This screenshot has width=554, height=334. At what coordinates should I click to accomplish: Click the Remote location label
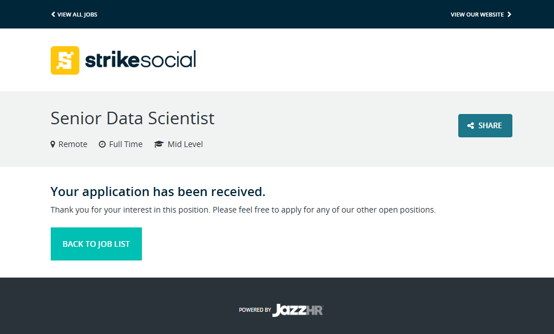(73, 144)
